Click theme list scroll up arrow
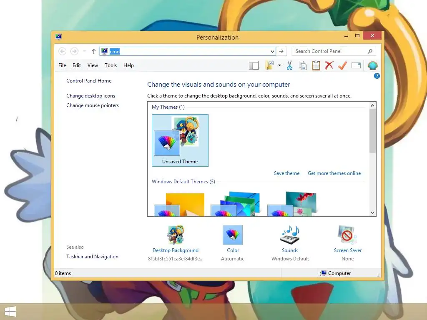The width and height of the screenshot is (427, 320). (x=372, y=105)
